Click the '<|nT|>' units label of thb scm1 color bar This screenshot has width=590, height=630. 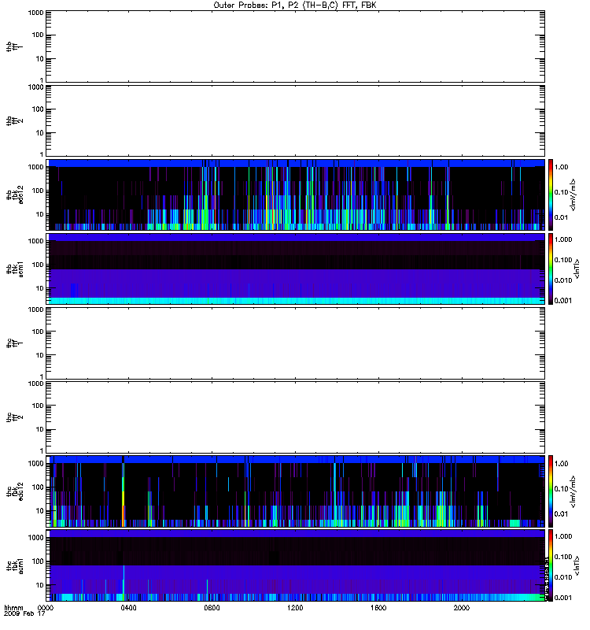(577, 269)
